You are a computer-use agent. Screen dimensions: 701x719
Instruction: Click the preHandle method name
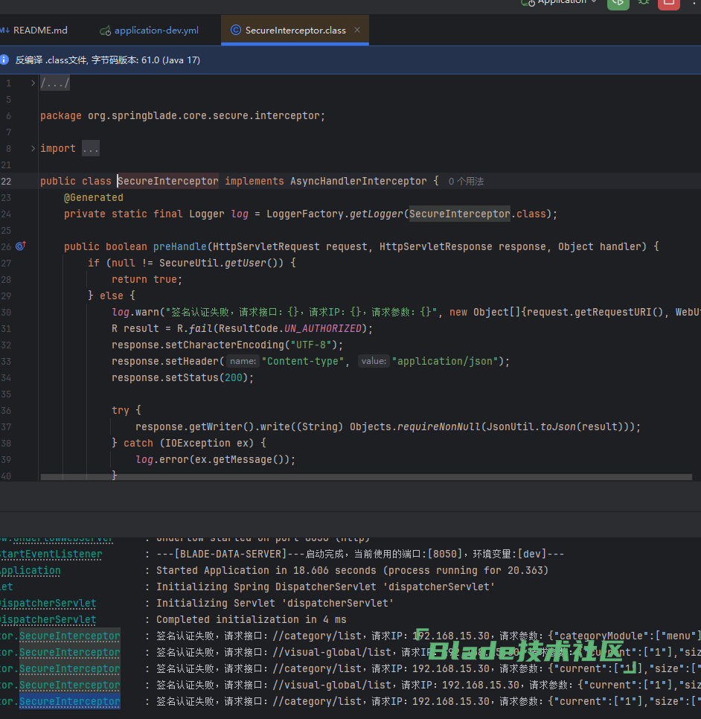pyautogui.click(x=180, y=246)
